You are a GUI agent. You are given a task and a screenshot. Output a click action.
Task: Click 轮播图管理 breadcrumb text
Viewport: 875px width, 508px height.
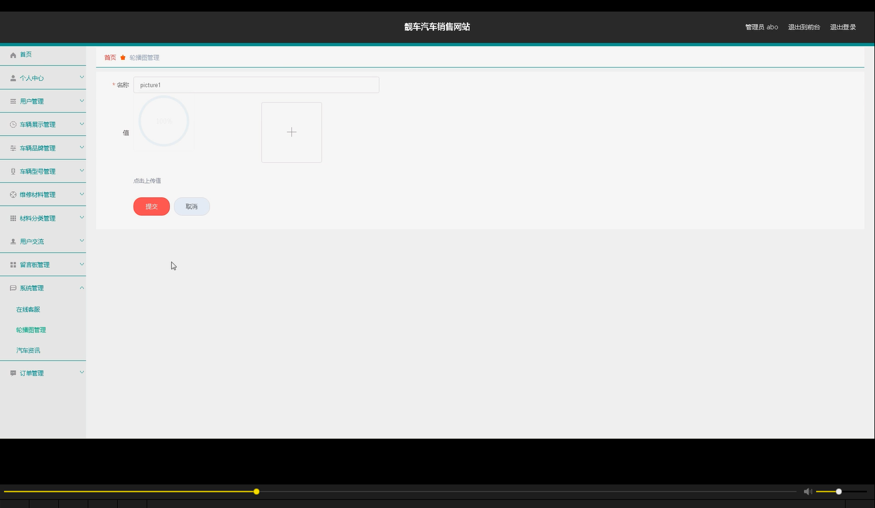[x=144, y=57]
